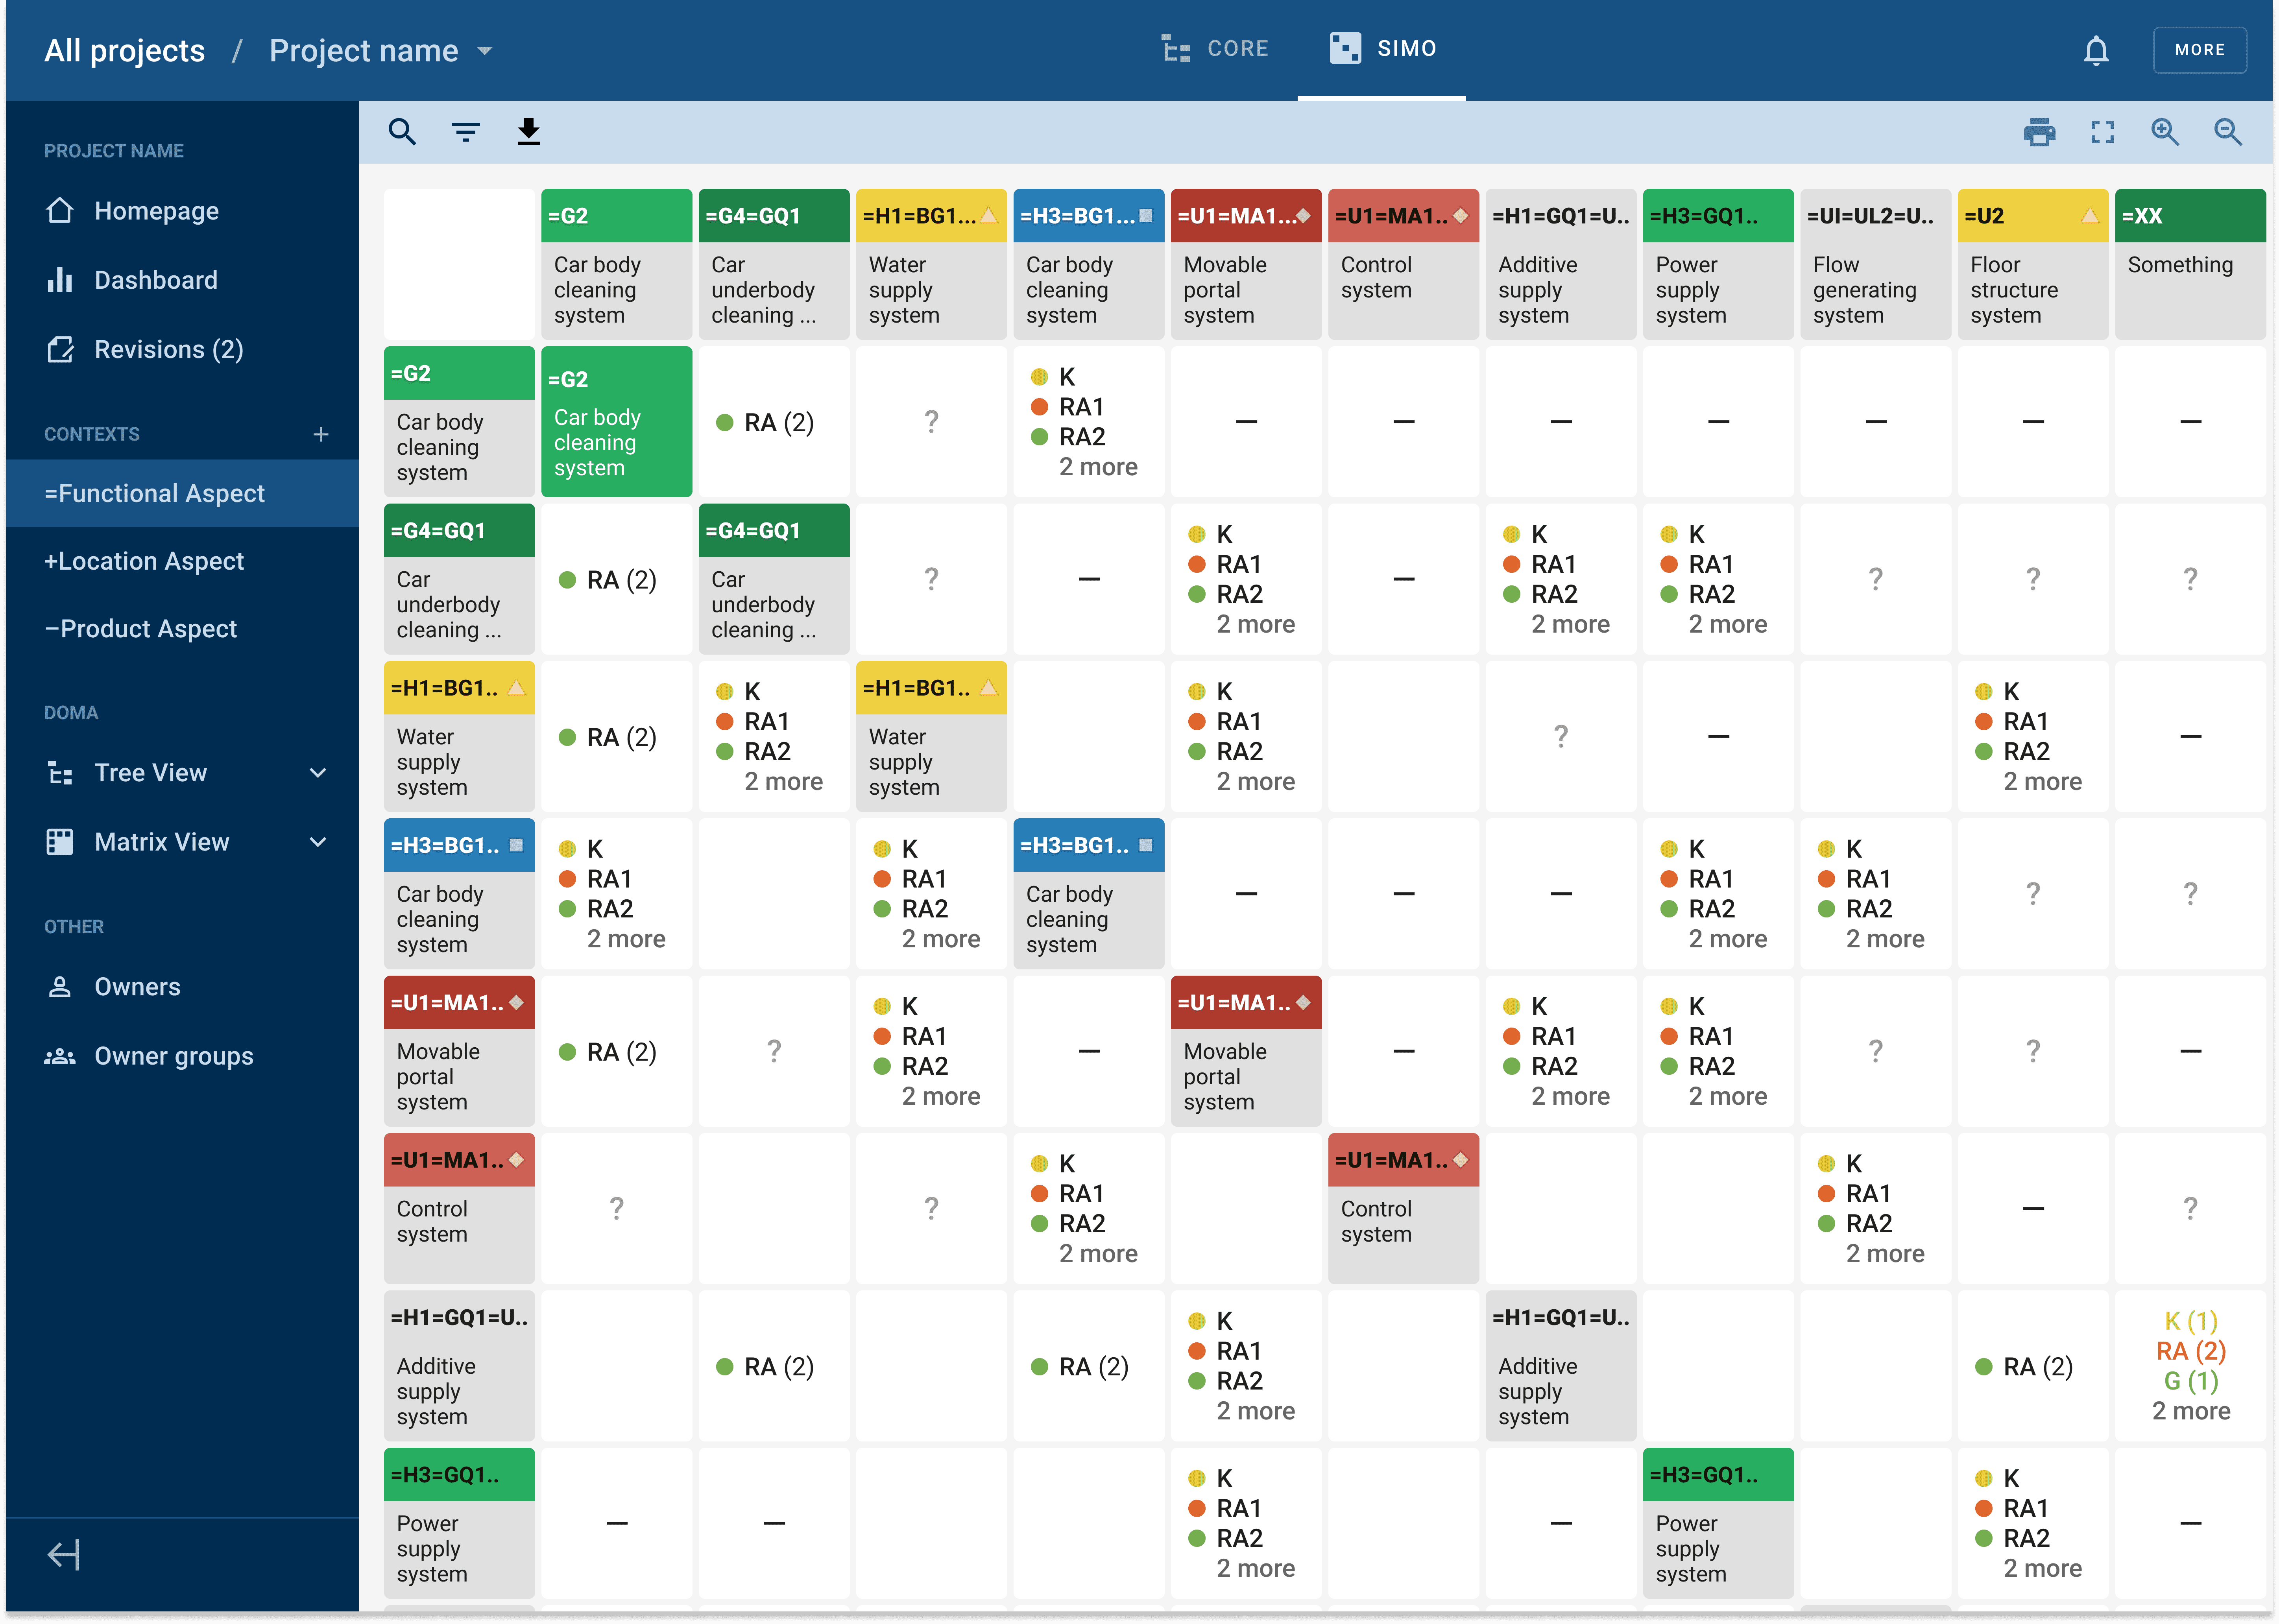Click green =G2 column header cell
The height and width of the screenshot is (1624, 2279).
(x=616, y=216)
